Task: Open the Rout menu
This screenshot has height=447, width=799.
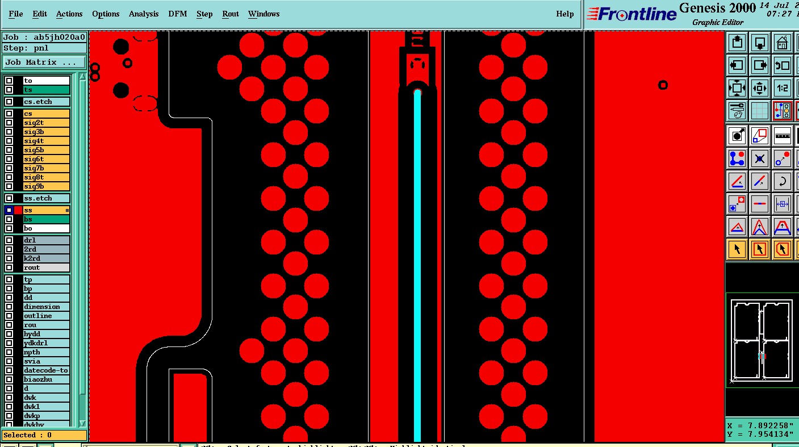Action: click(231, 14)
